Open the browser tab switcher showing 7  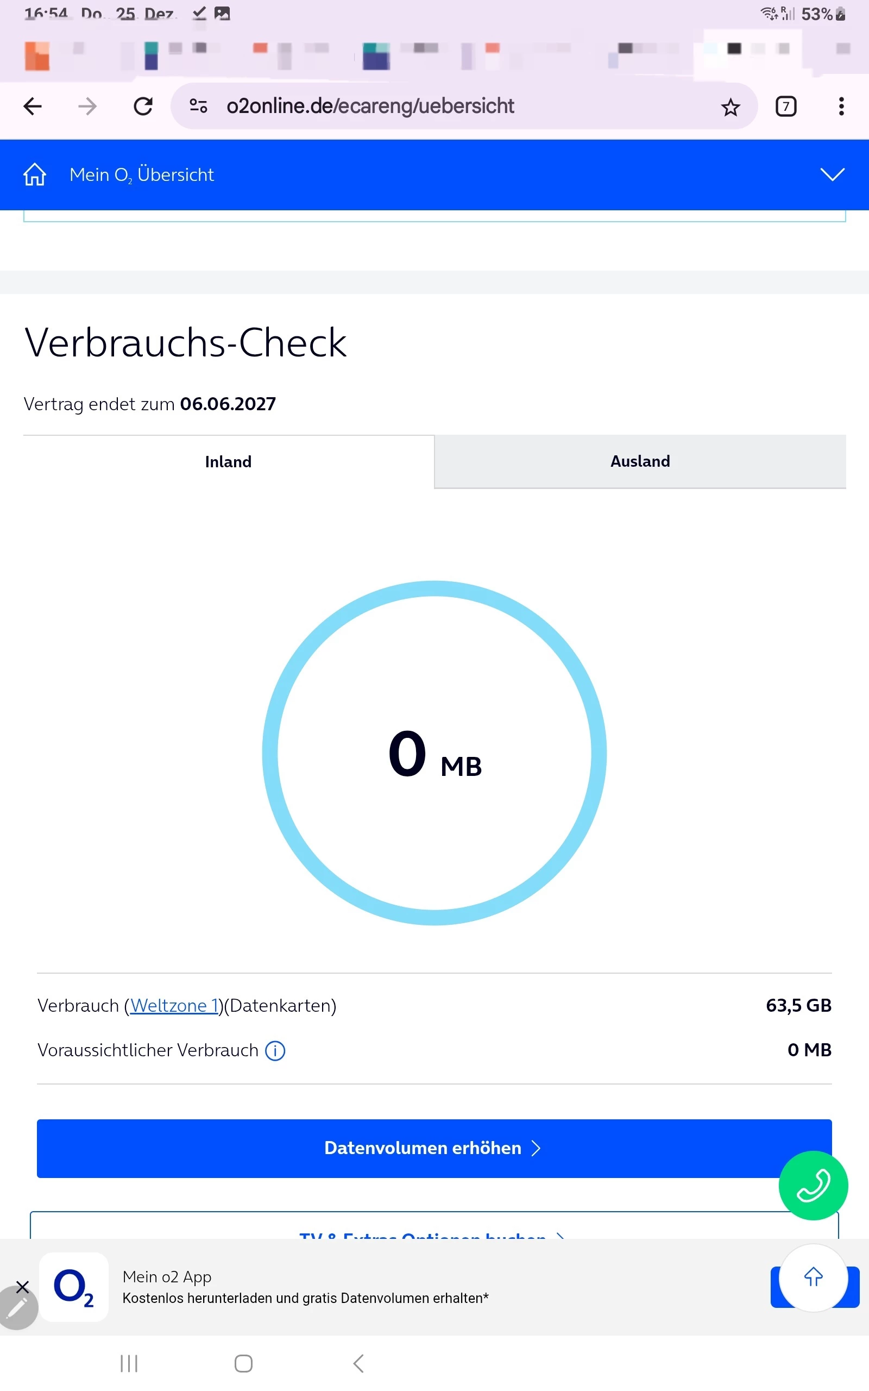click(x=786, y=106)
